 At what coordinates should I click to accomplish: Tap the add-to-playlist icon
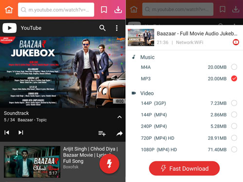[x=102, y=133]
